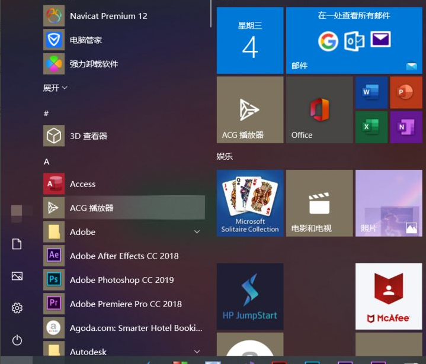Image resolution: width=426 pixels, height=364 pixels.
Task: Click the letter A group header
Action: point(47,162)
